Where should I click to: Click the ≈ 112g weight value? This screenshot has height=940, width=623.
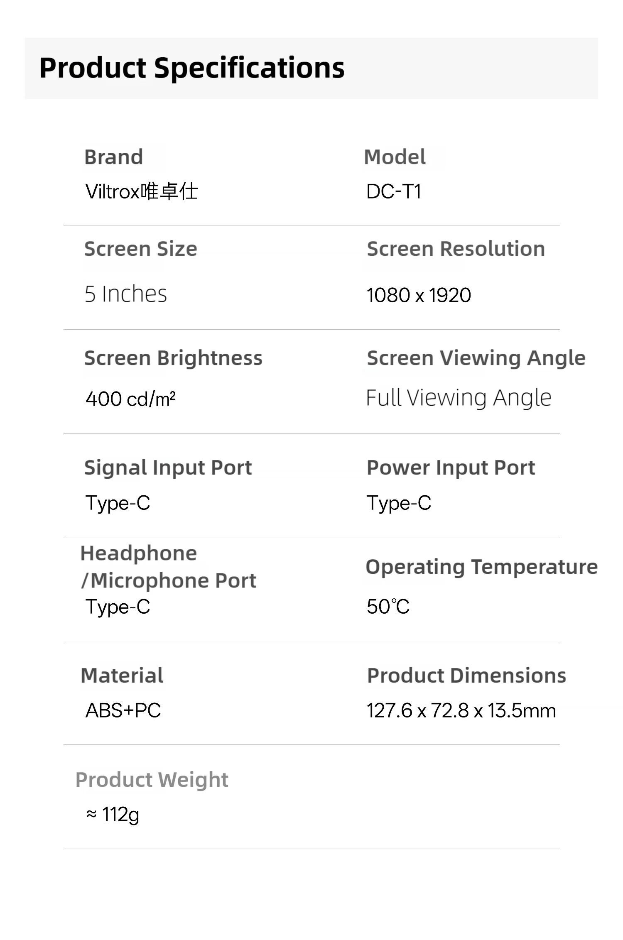[113, 815]
